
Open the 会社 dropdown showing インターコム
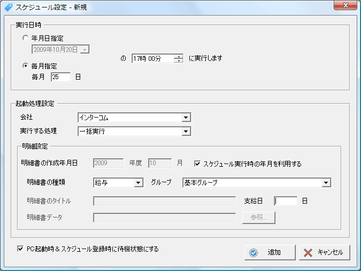(x=186, y=118)
